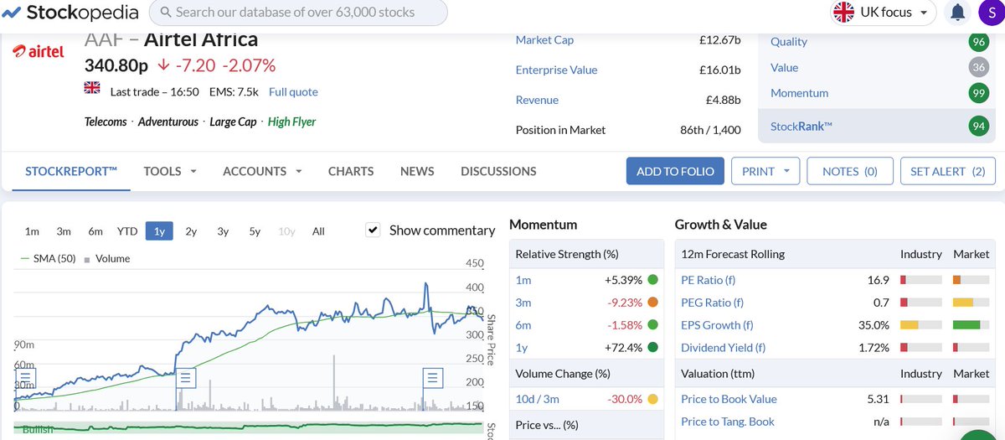This screenshot has width=1005, height=440.
Task: Click the orange dot beside 3m relative strength
Action: coord(652,303)
